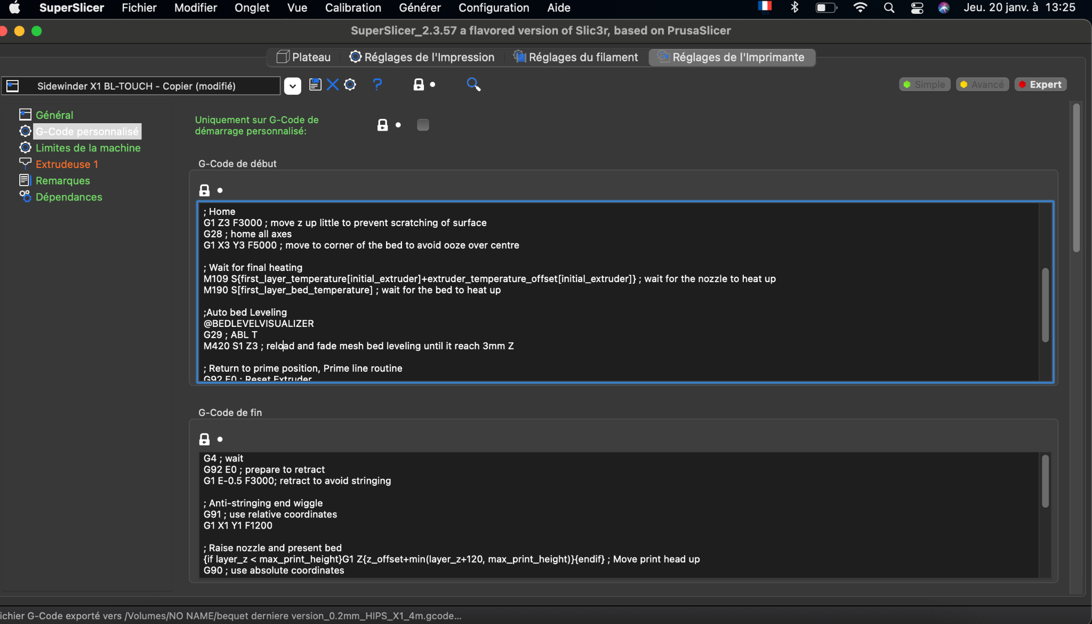Switch to Simple mode
This screenshot has height=624, width=1092.
[x=925, y=85]
